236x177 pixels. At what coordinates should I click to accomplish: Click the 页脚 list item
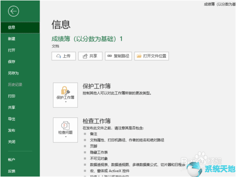(94, 146)
